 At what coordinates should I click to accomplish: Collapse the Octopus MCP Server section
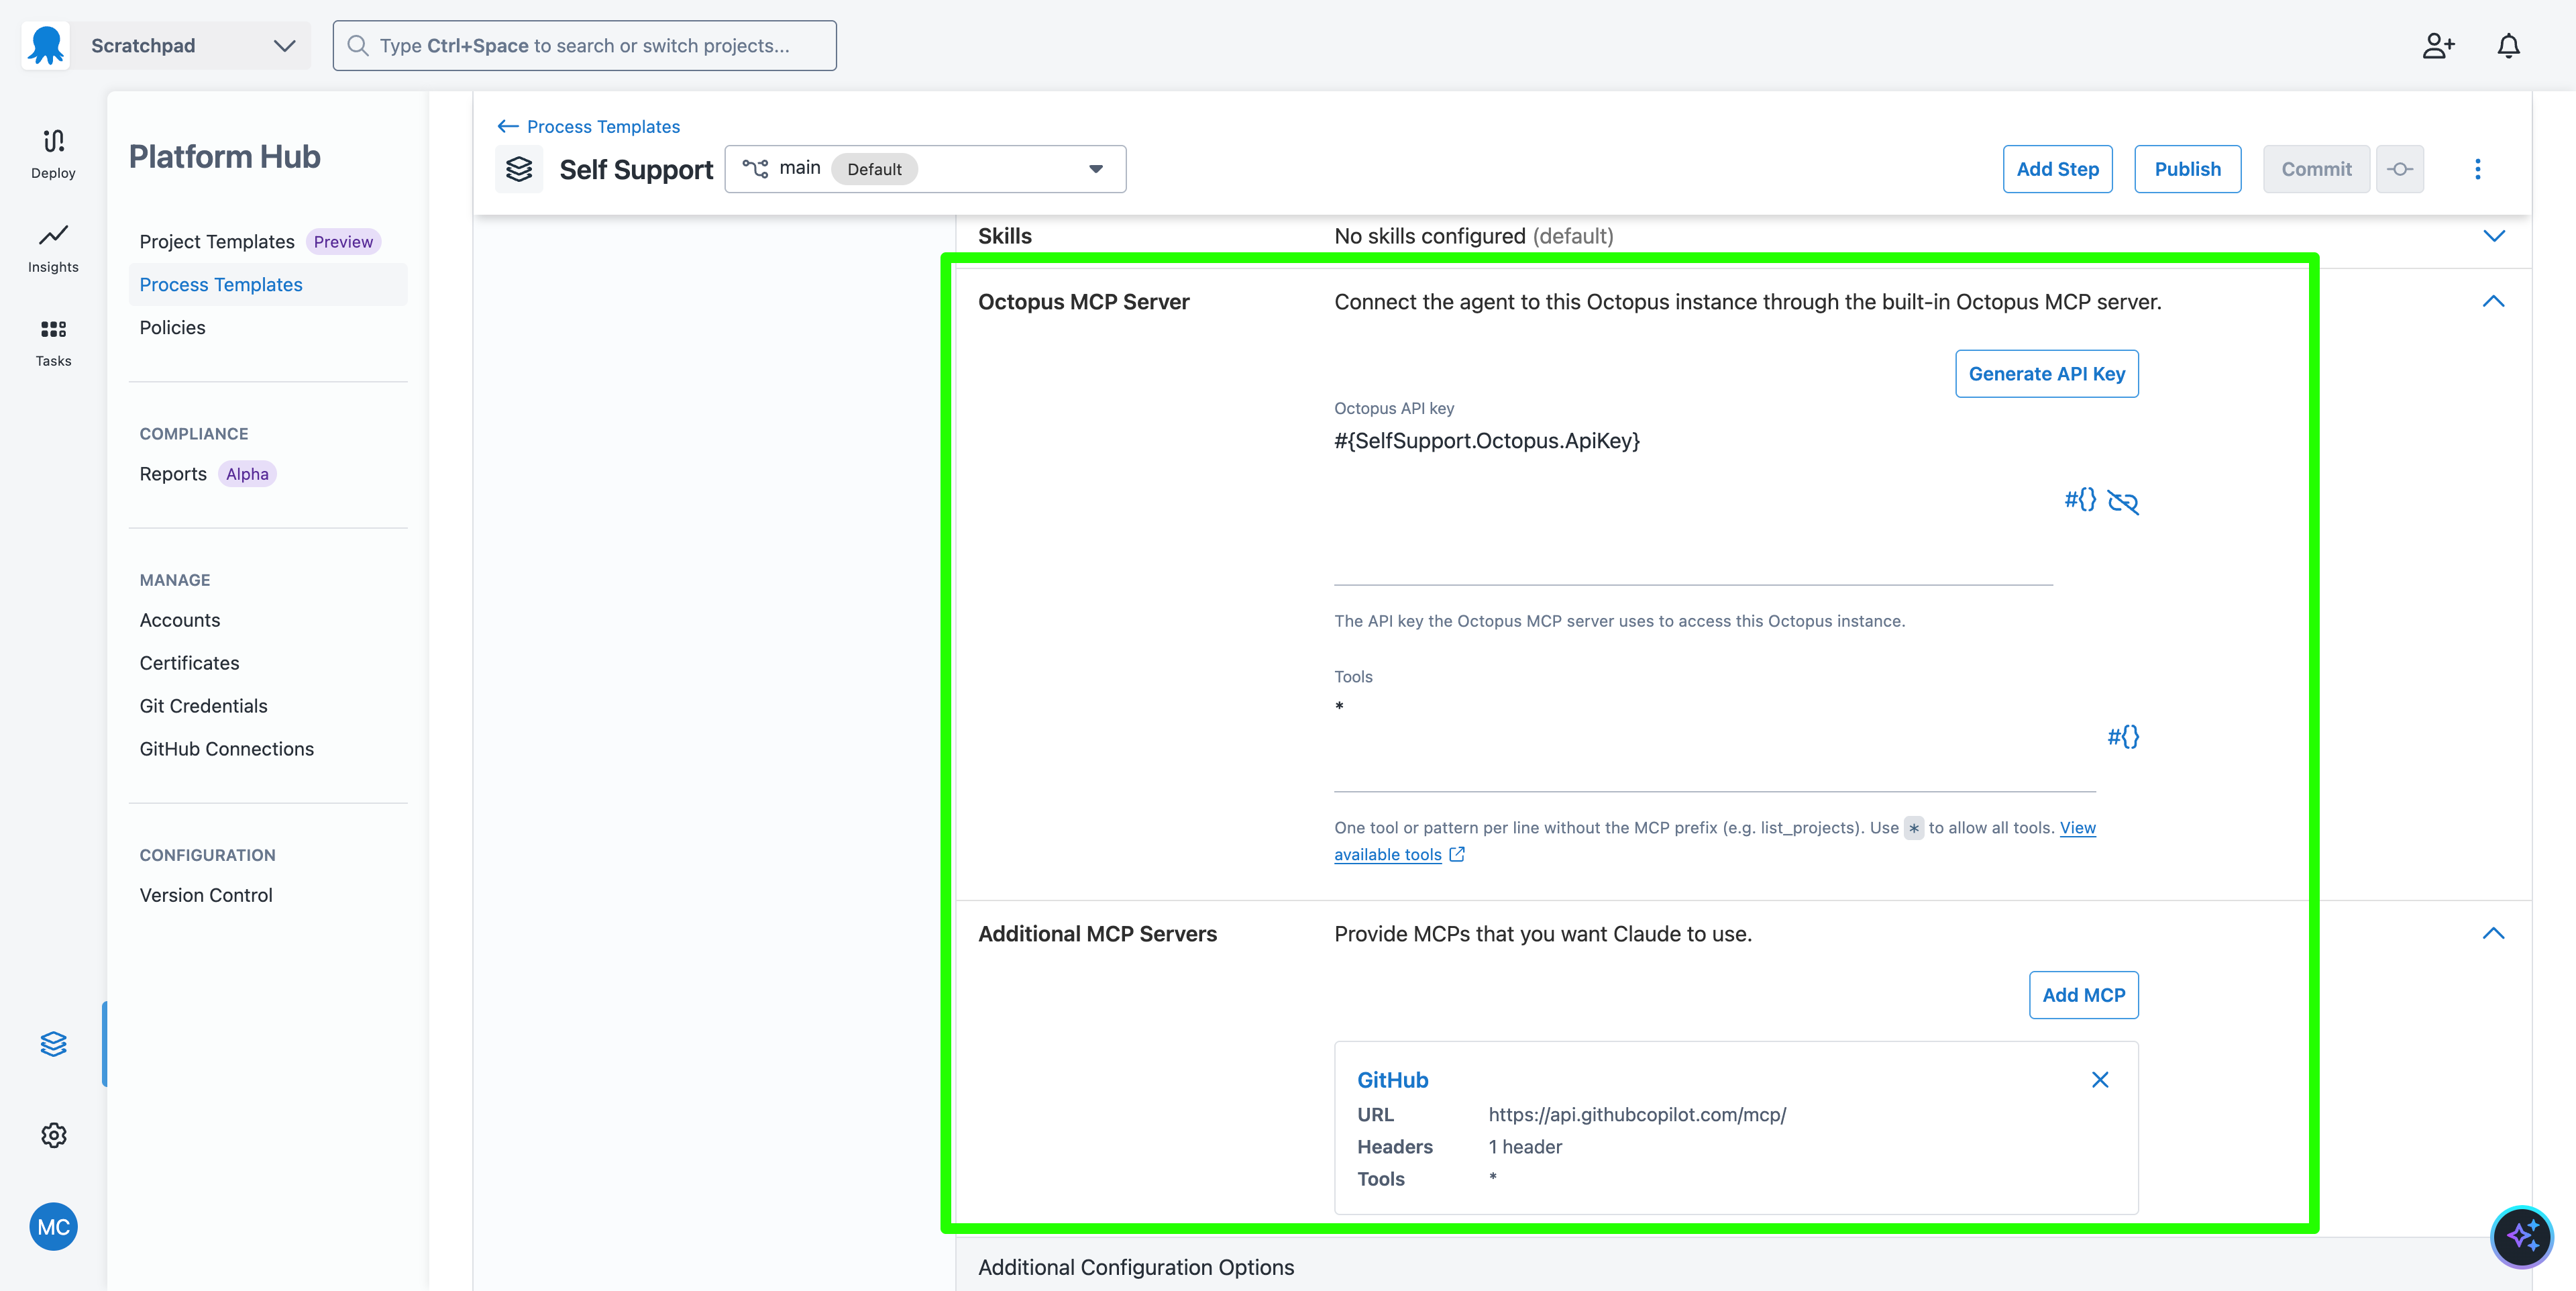[2493, 301]
